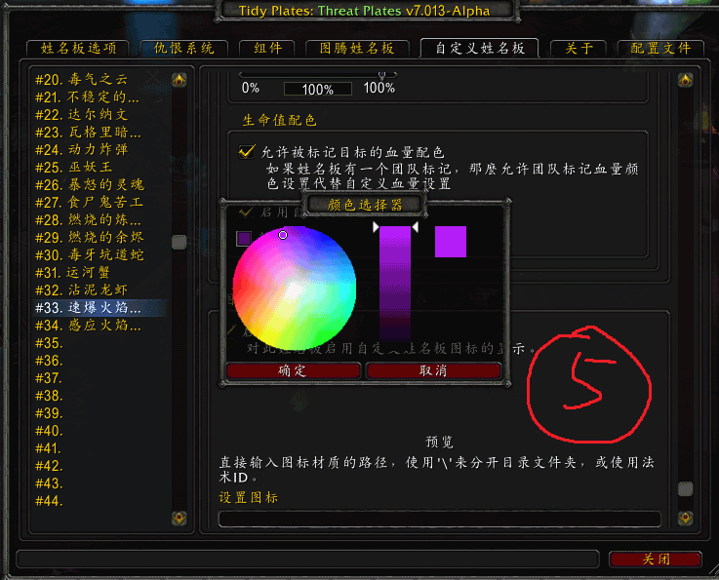The height and width of the screenshot is (580, 719).
Task: Open the 组件 tab
Action: click(267, 49)
